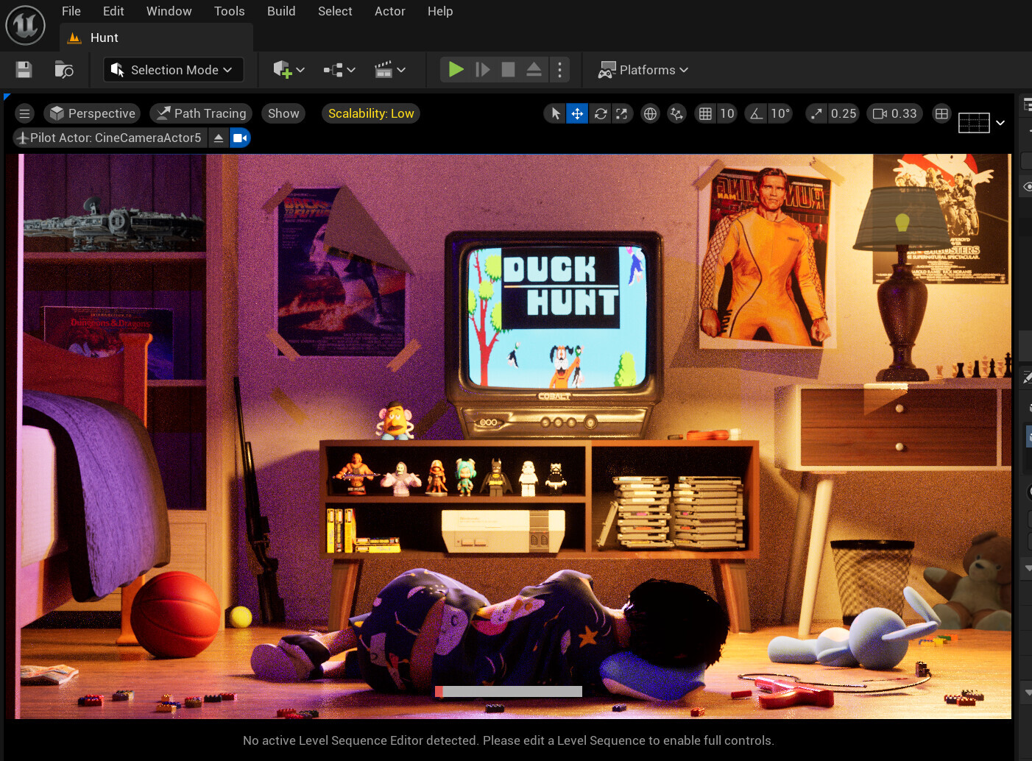The height and width of the screenshot is (761, 1032).
Task: Toggle the blue camera view button
Action: [x=240, y=138]
